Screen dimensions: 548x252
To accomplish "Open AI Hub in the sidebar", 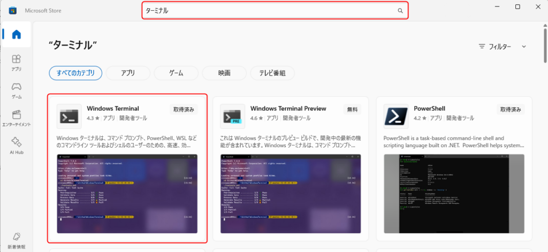I will pos(17,146).
